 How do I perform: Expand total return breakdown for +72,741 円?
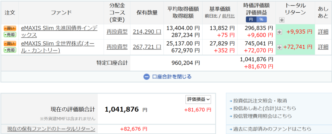coord(279,47)
